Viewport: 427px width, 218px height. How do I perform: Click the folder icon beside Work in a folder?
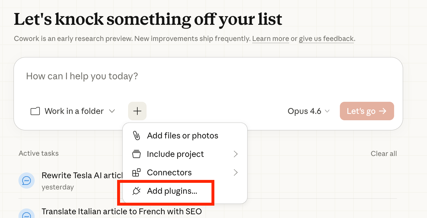[35, 111]
